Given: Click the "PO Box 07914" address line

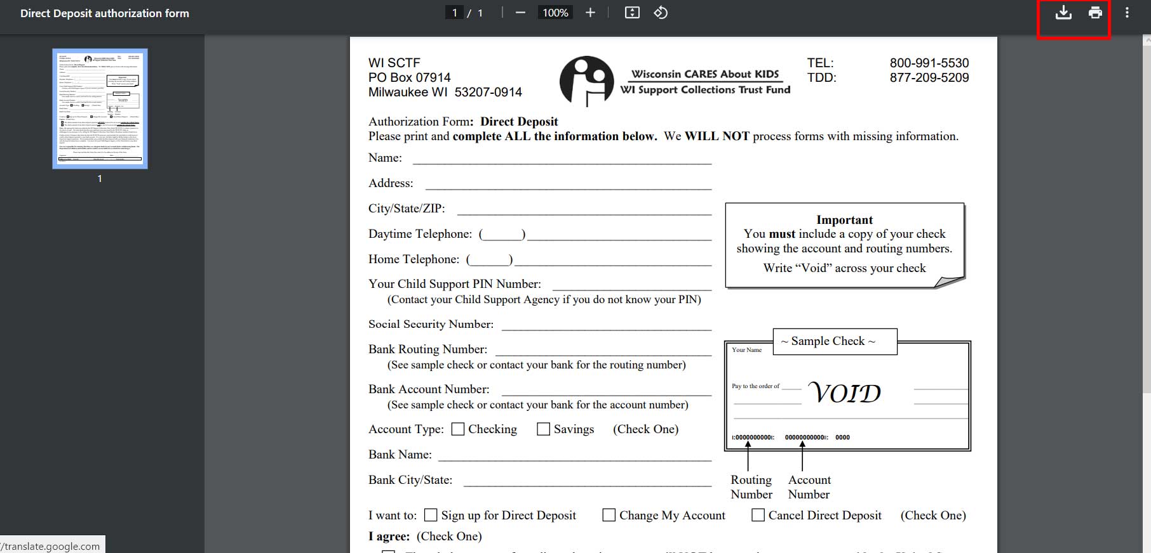Looking at the screenshot, I should click(410, 77).
